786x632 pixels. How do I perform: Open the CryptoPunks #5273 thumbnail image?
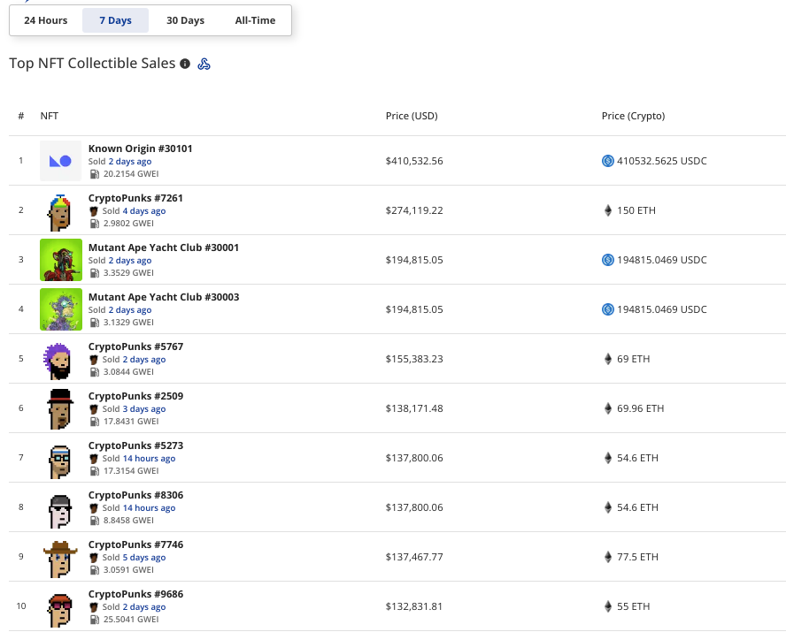[61, 458]
